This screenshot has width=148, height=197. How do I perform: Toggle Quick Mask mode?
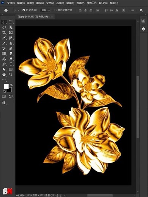(4, 96)
